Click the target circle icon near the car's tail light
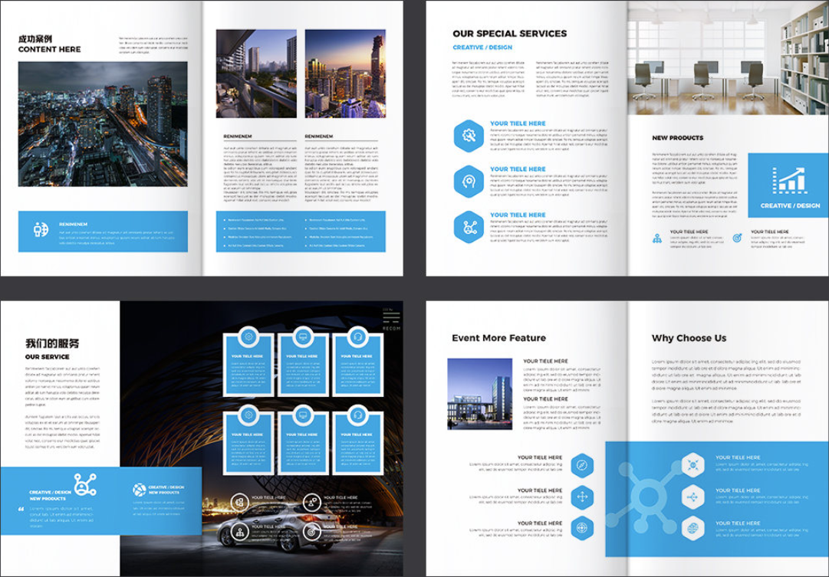Screen dimensions: 829x577 pyautogui.click(x=311, y=532)
